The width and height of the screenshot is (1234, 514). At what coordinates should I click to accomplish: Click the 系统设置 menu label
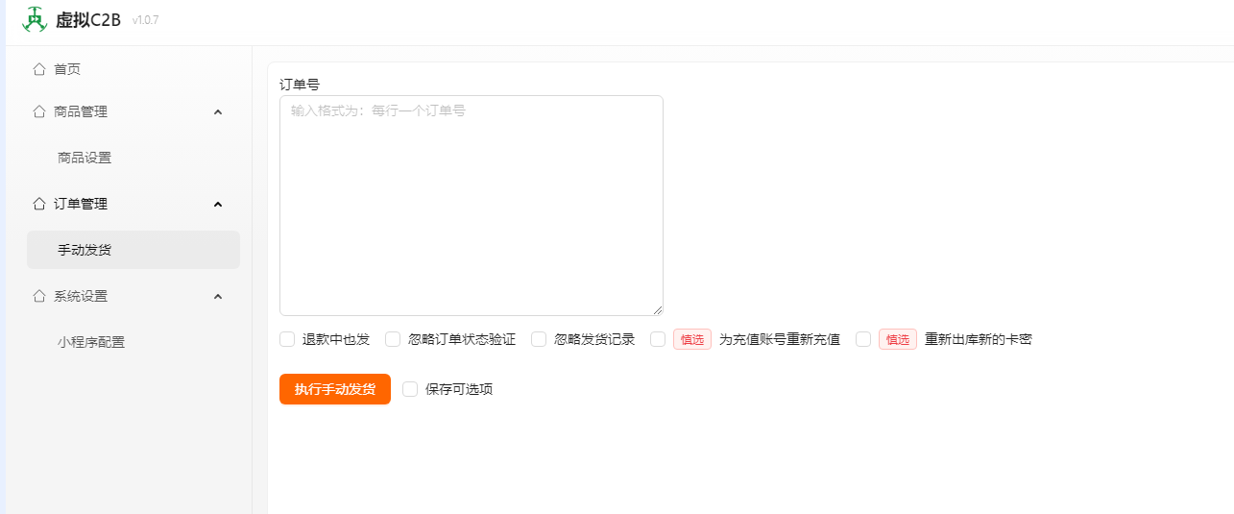click(x=81, y=296)
